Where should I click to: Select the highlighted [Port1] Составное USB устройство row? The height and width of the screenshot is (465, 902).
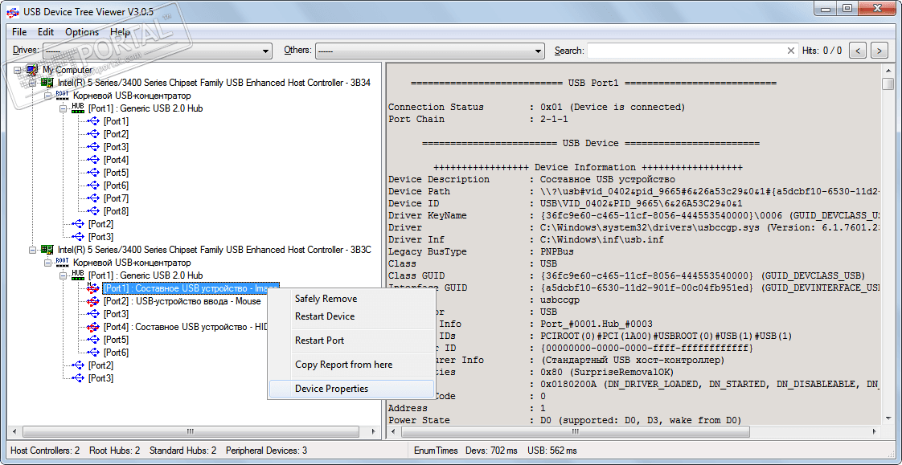(191, 288)
